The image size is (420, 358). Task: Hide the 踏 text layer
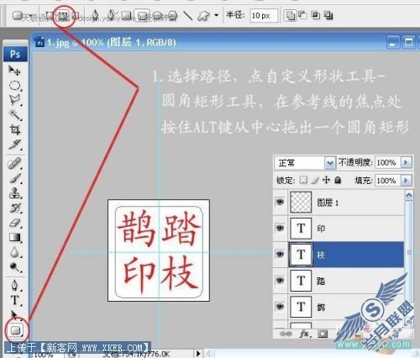(280, 280)
